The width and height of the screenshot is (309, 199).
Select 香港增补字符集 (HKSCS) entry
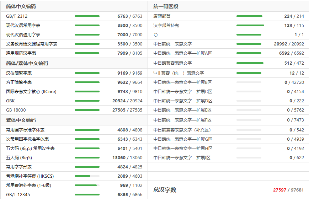click(30, 176)
